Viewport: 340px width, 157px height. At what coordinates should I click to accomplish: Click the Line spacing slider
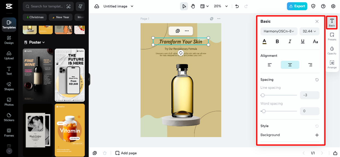point(279,95)
